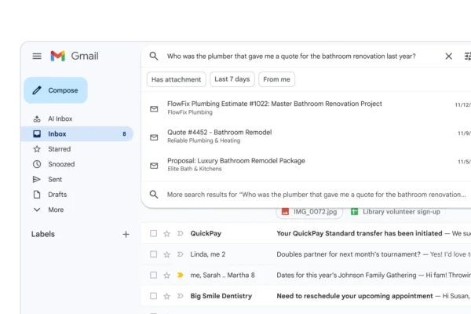
Task: Star the Big Smile Dentistry email
Action: [166, 296]
